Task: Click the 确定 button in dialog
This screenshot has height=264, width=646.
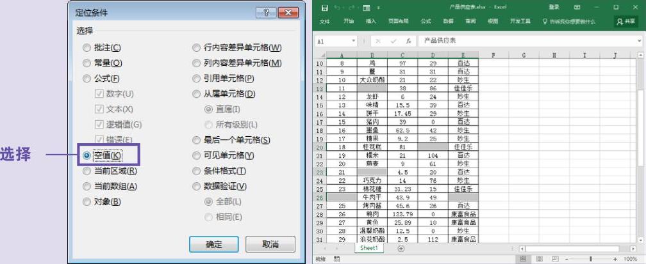Action: (214, 244)
